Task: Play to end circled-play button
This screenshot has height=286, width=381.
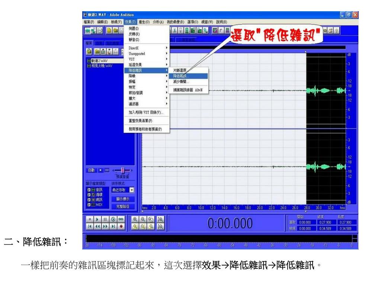Action: (x=113, y=219)
